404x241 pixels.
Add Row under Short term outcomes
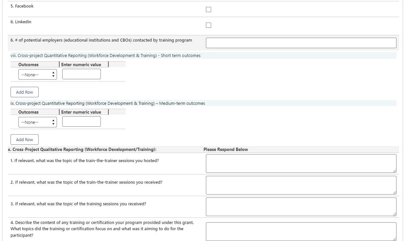[x=25, y=92]
